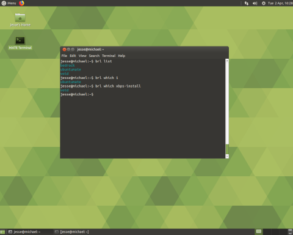Click the terminal scrollbar up arrow
The height and width of the screenshot is (235, 293).
[227, 61]
